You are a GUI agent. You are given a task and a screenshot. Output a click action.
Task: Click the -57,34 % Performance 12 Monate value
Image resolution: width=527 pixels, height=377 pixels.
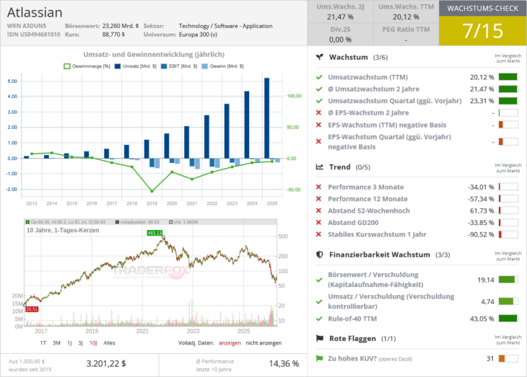pos(481,199)
